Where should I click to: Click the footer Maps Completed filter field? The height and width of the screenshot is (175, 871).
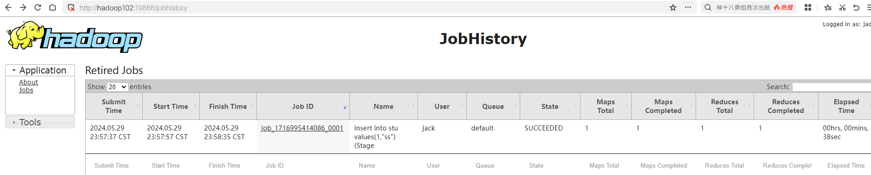coord(663,166)
